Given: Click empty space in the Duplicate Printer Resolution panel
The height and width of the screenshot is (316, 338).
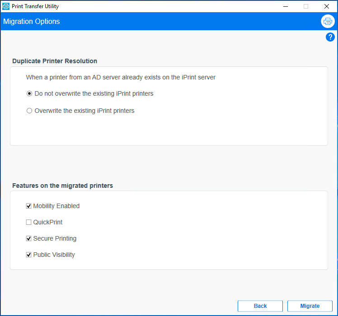Looking at the screenshot, I should click(226, 129).
